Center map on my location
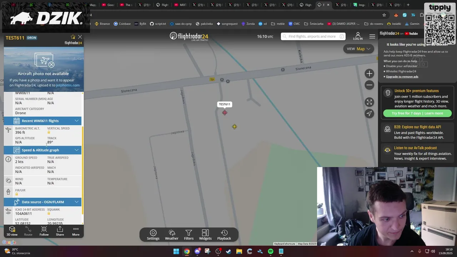 coord(369,114)
